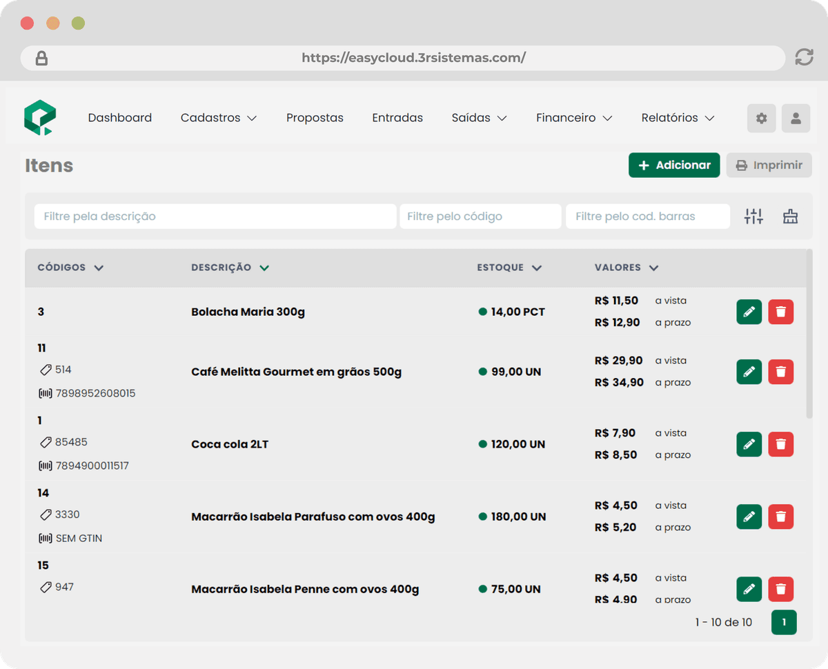Click the table vertical scrollbar
Viewport: 828px width, 669px height.
(x=809, y=334)
